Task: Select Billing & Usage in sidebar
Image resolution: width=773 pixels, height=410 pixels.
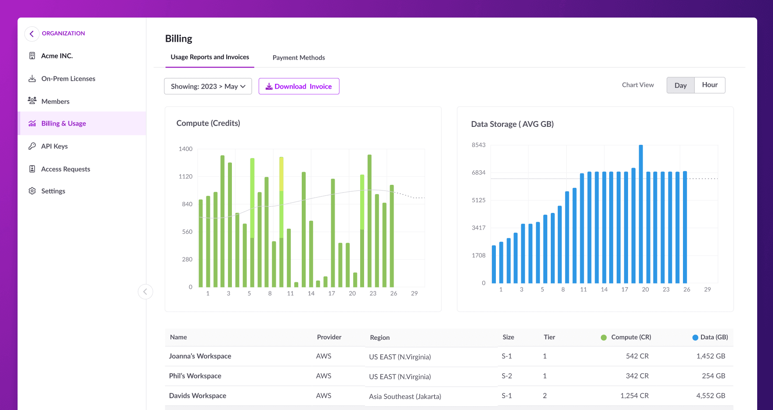Action: point(64,123)
